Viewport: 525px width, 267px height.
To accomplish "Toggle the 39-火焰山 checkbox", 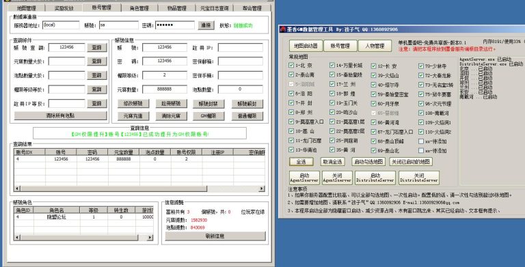I will pyautogui.click(x=374, y=75).
